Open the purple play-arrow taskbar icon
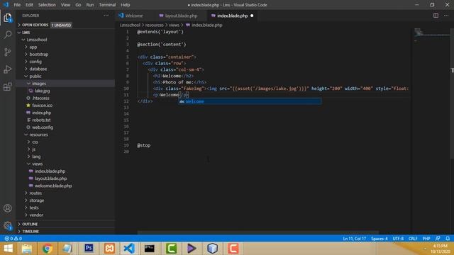 pos(192,249)
